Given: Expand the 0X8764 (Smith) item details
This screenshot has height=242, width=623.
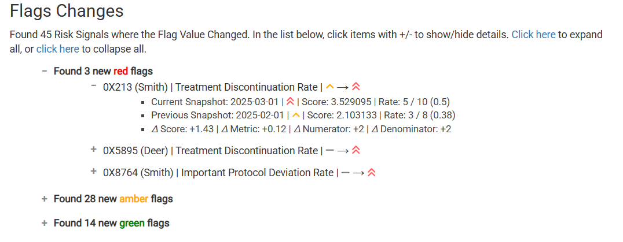Looking at the screenshot, I should tap(94, 171).
